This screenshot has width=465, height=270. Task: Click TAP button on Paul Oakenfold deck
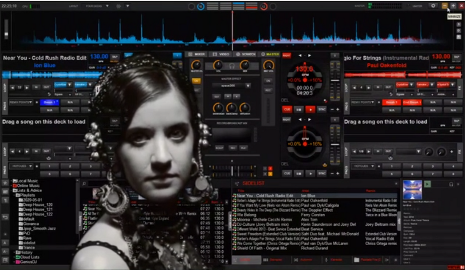tap(456, 57)
